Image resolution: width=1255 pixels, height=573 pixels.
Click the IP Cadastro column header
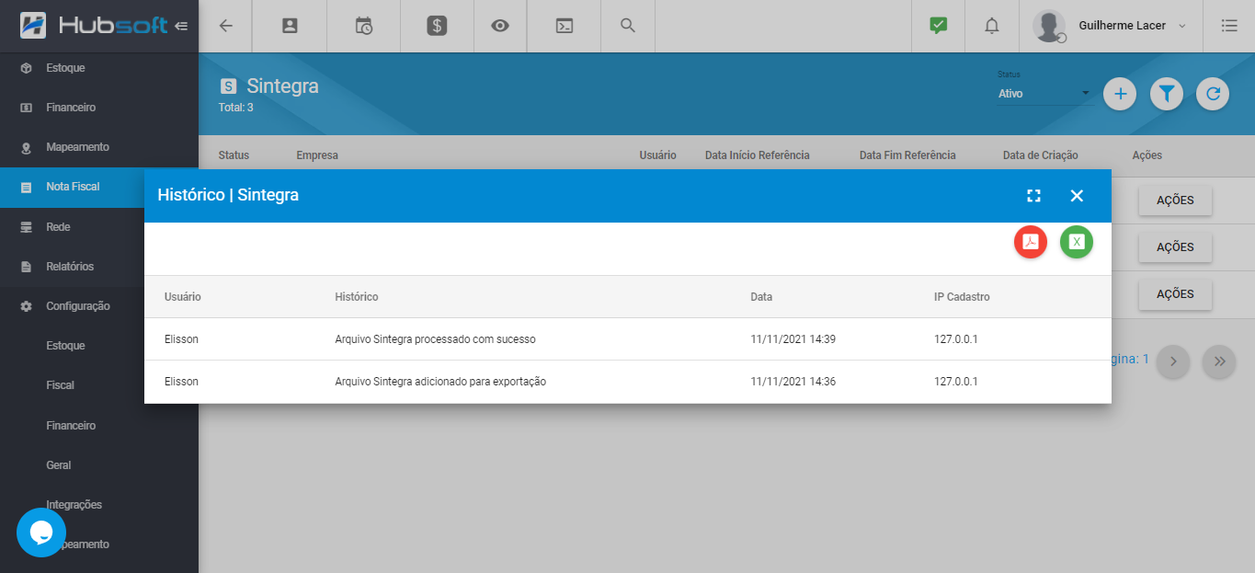(x=962, y=297)
